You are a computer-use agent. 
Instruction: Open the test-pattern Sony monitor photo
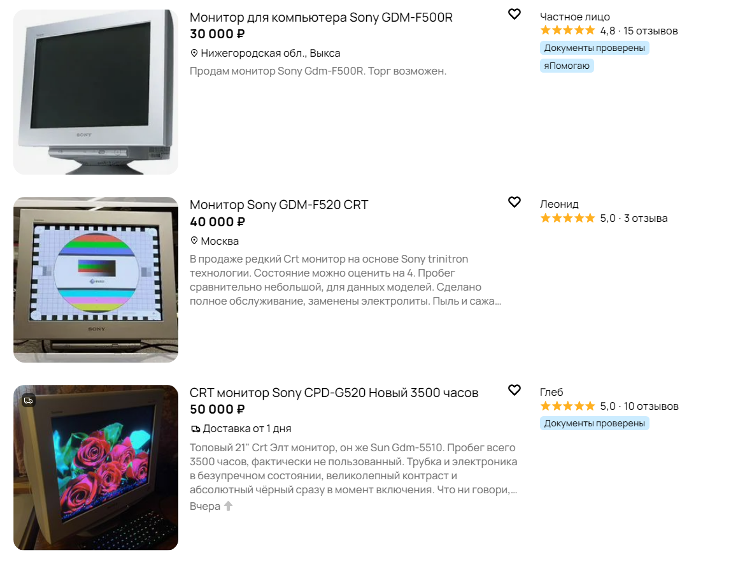click(96, 280)
